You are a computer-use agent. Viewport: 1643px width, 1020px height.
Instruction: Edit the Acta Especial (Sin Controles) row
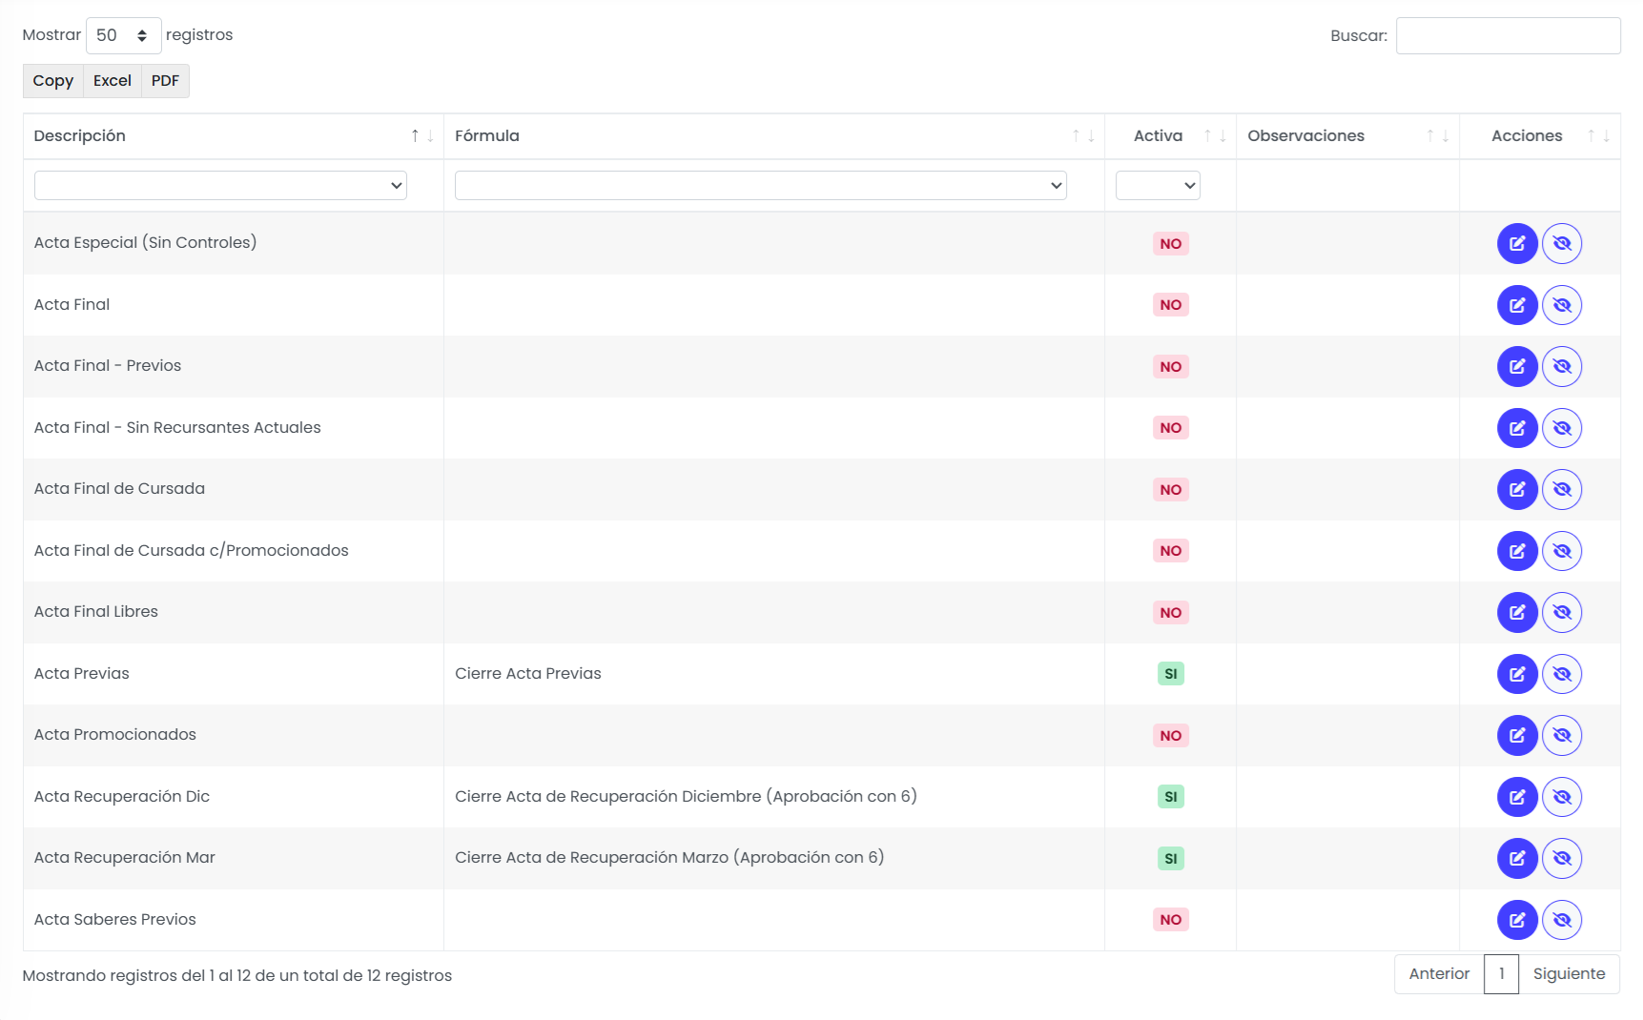tap(1517, 244)
